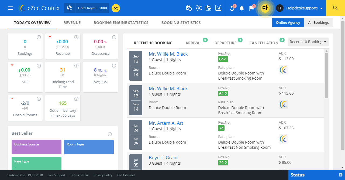This screenshot has width=345, height=180.
Task: Open the hamburger navigation menu
Action: click(11, 8)
